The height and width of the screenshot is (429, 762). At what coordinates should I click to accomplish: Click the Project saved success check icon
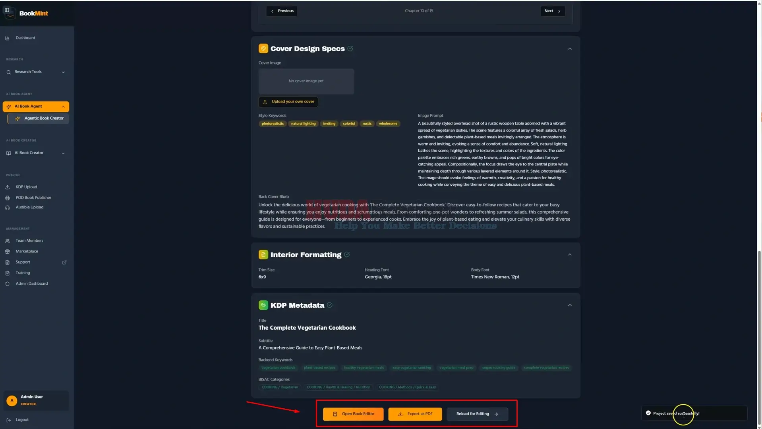[648, 413]
